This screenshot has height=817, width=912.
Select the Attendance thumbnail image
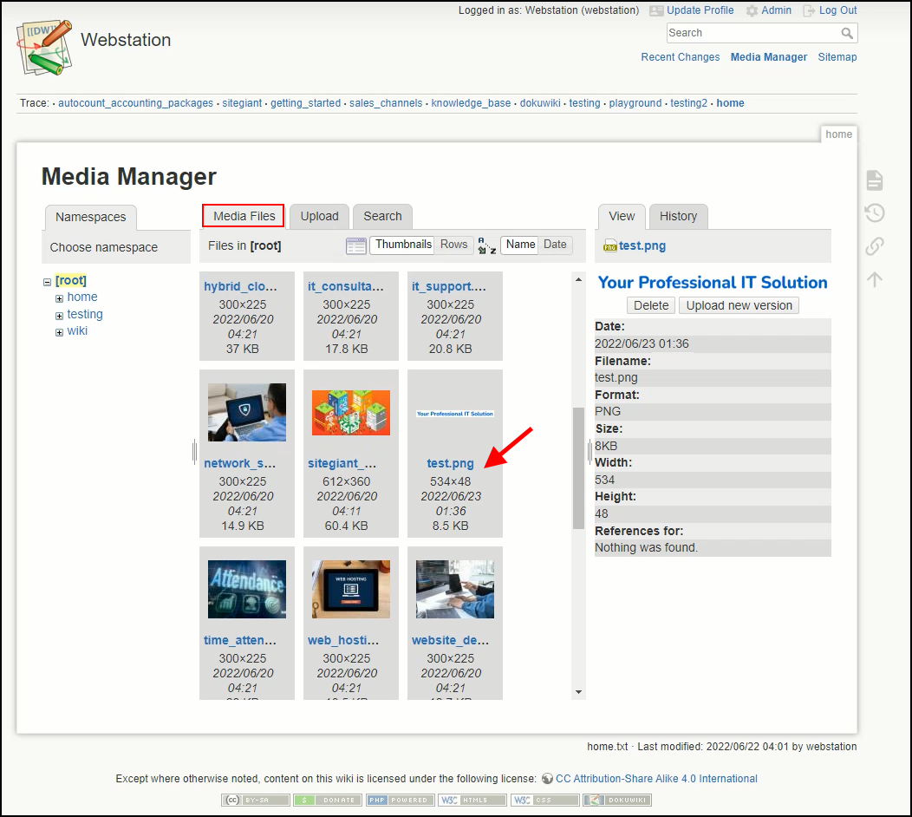coord(246,589)
